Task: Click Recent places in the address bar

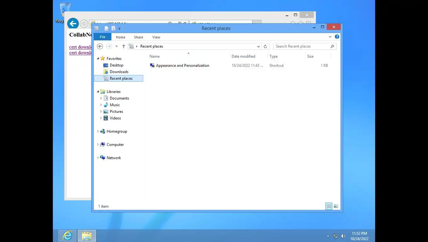Action: (152, 46)
